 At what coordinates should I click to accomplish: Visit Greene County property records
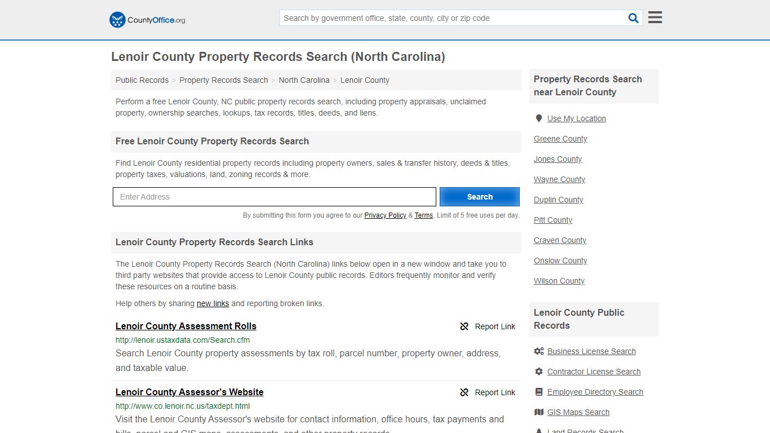point(560,139)
